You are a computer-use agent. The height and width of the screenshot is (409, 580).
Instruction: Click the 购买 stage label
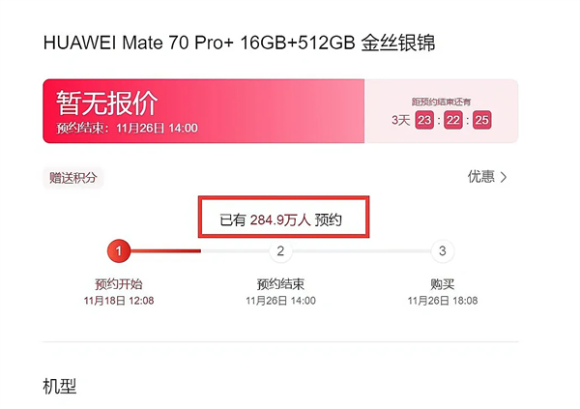[x=443, y=284]
